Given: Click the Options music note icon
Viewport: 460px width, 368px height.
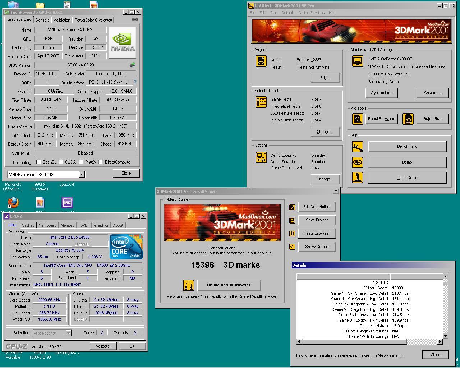Looking at the screenshot, I should pos(261,157).
